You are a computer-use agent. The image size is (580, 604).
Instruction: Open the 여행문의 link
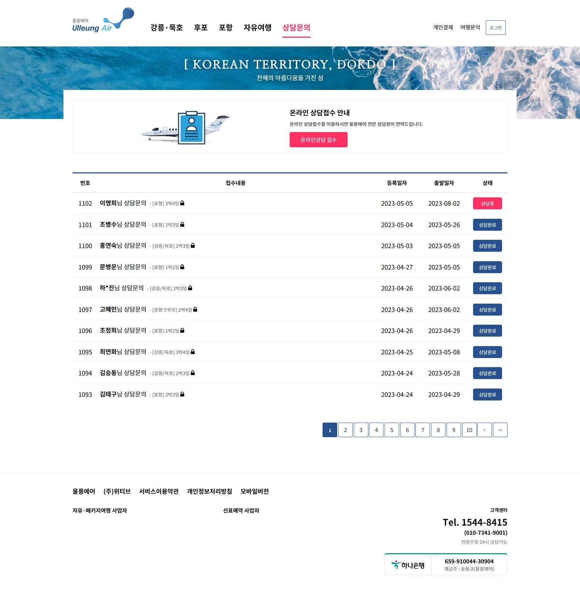click(470, 28)
